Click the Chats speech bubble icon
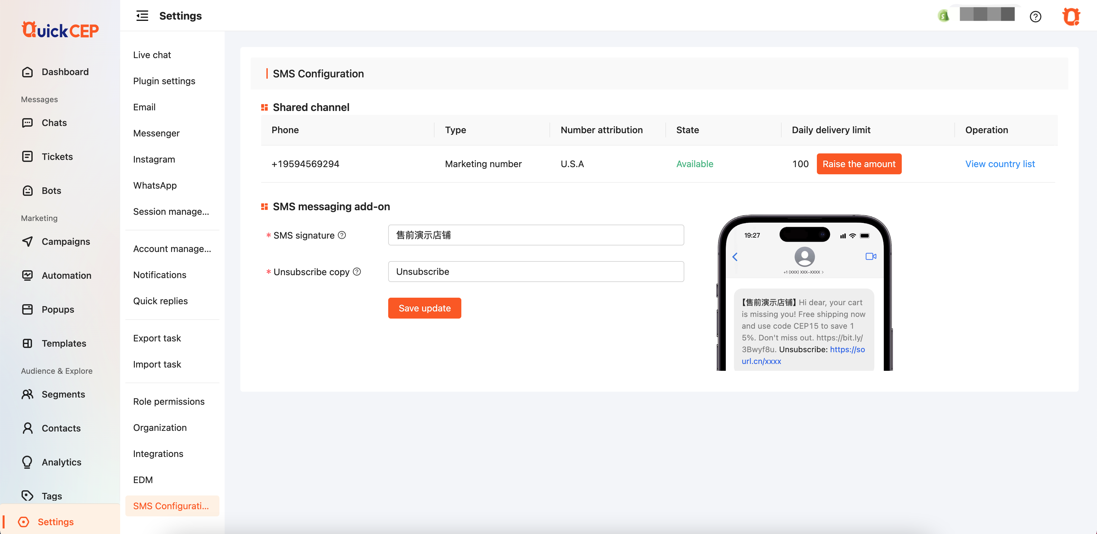The width and height of the screenshot is (1097, 534). (27, 123)
